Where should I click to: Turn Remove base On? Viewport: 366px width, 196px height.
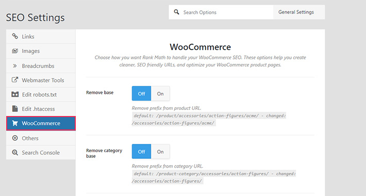(160, 93)
